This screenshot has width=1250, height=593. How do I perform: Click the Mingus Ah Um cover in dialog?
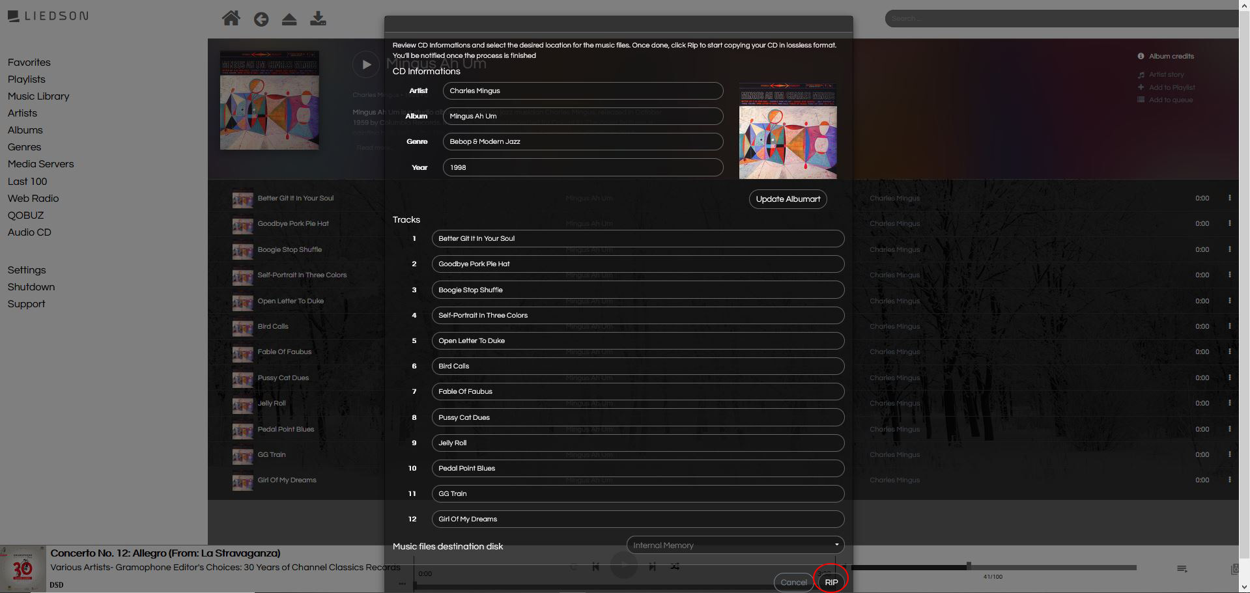pyautogui.click(x=788, y=131)
